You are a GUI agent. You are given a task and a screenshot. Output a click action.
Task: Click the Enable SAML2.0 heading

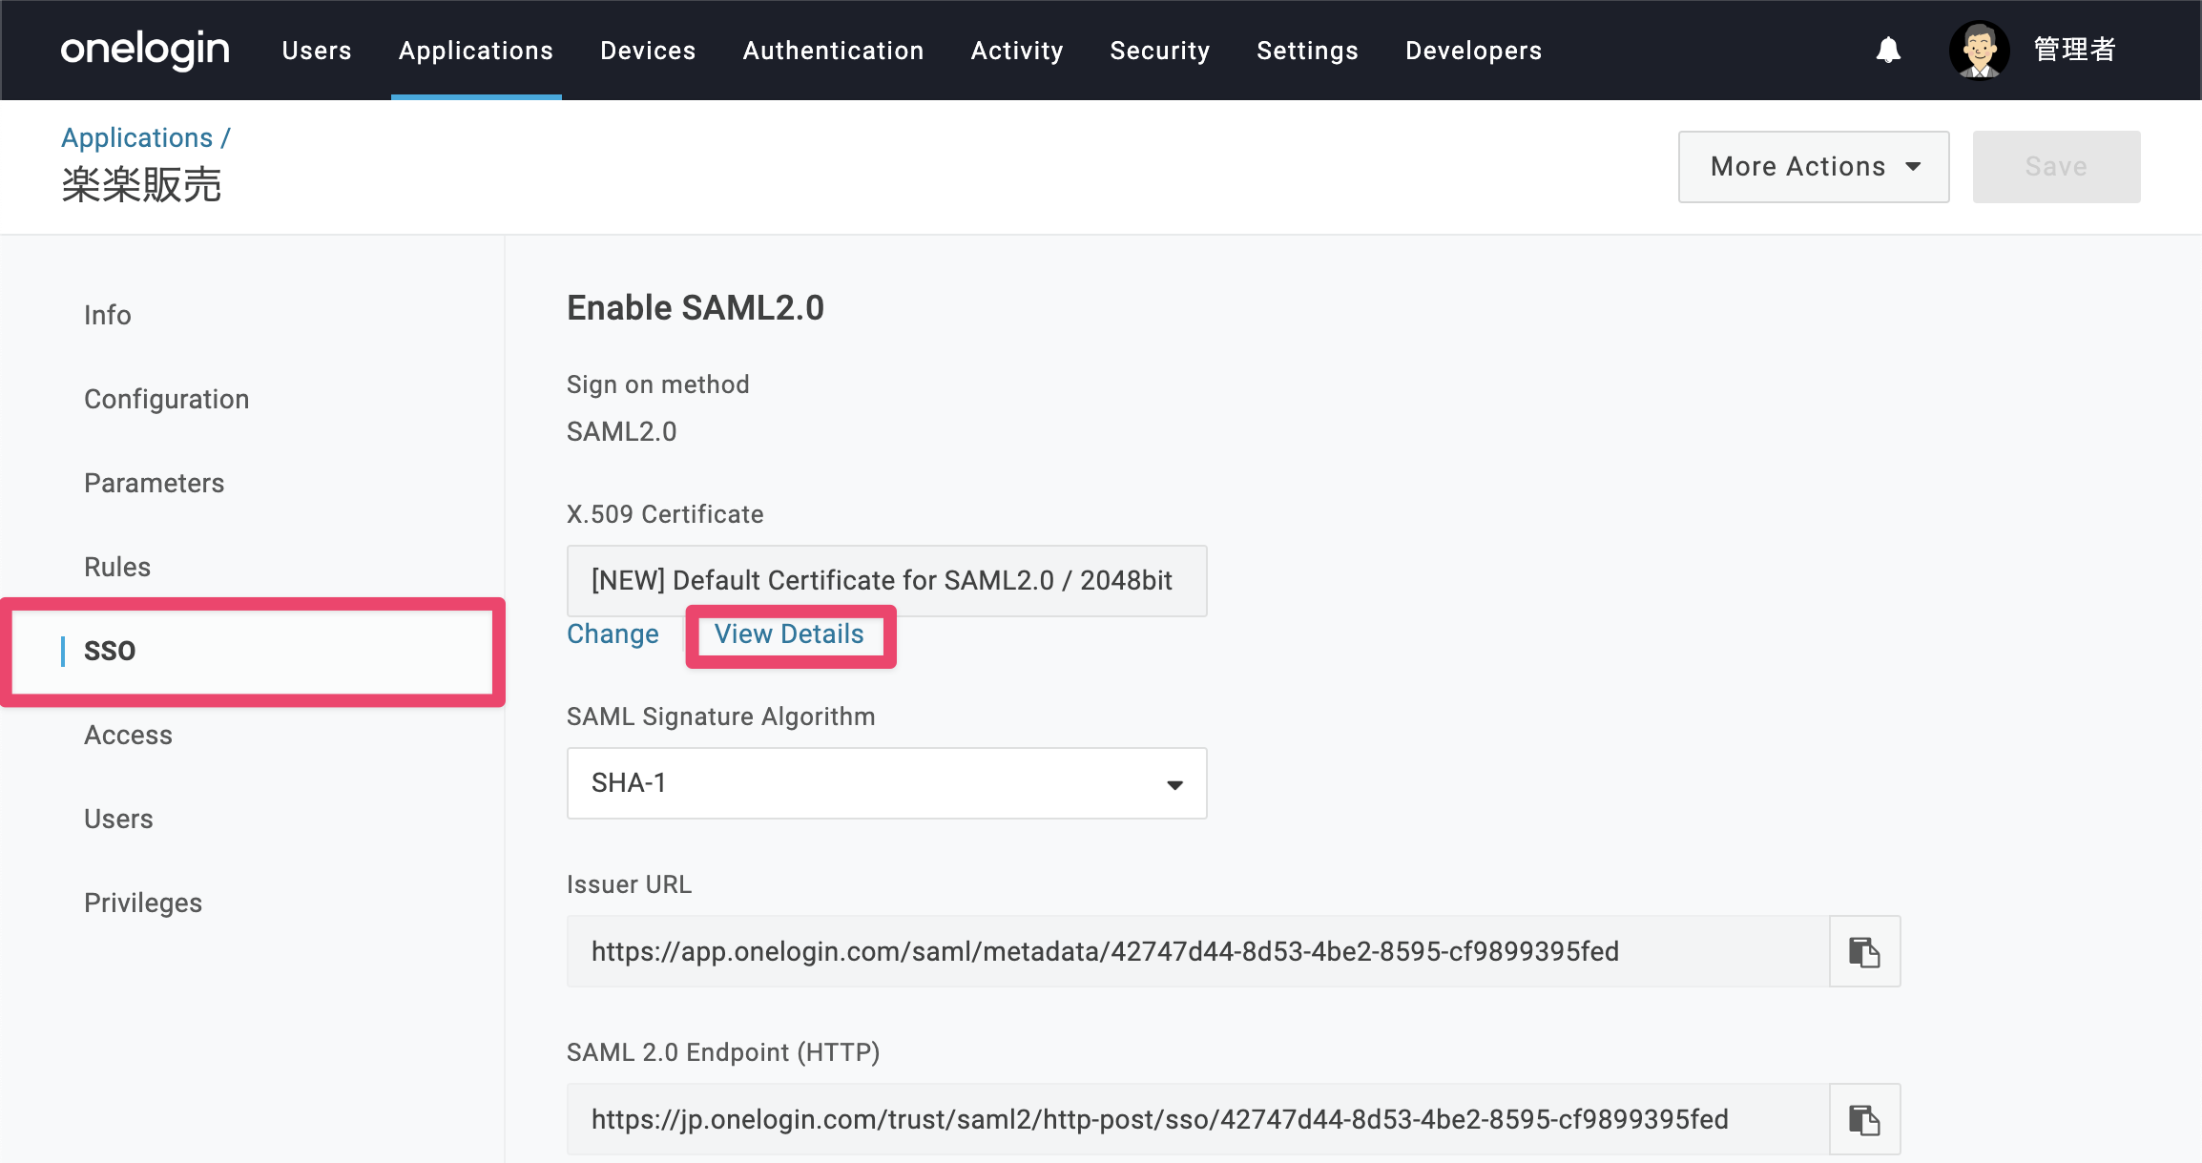tap(696, 308)
